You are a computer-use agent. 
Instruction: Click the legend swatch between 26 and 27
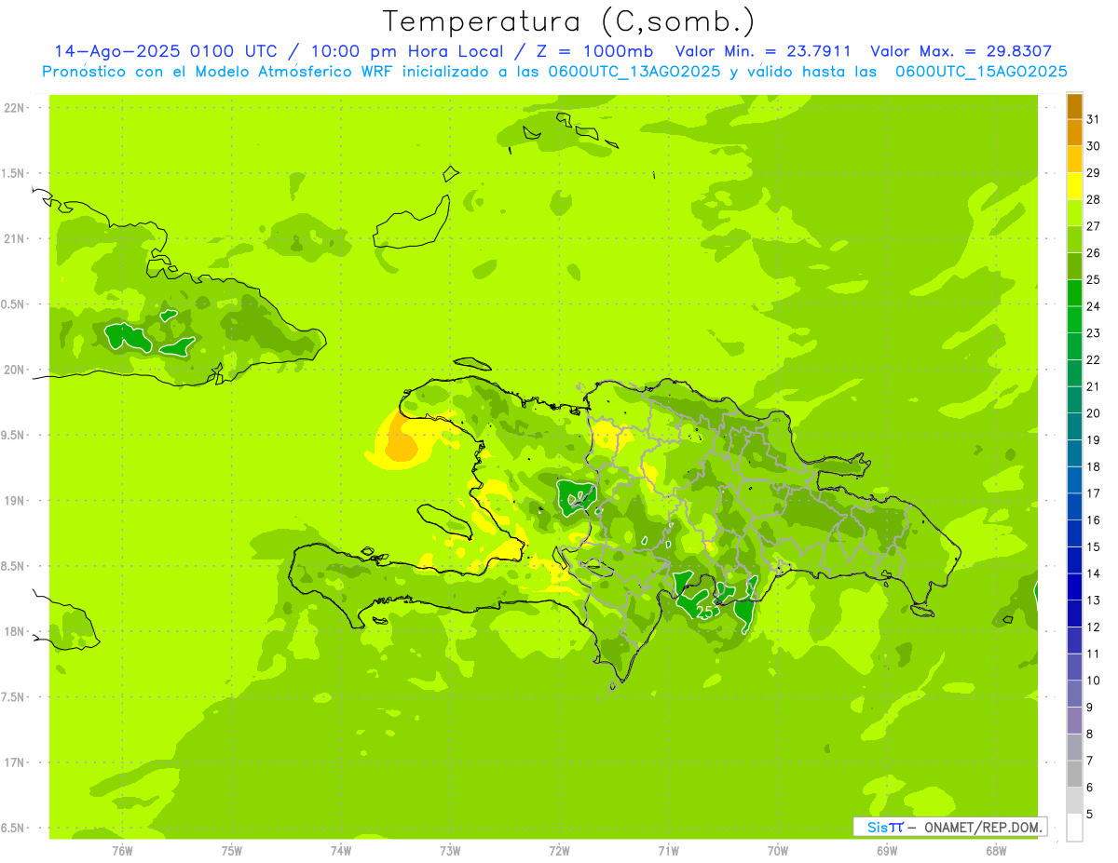tap(1074, 239)
